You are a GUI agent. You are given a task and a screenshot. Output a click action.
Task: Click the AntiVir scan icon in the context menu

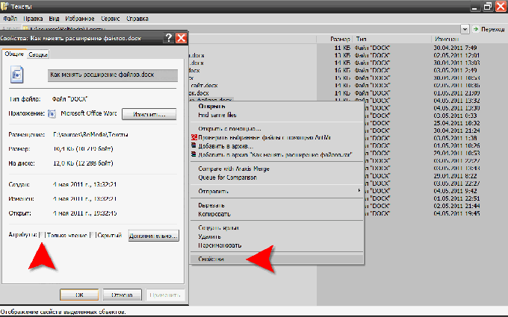[194, 138]
